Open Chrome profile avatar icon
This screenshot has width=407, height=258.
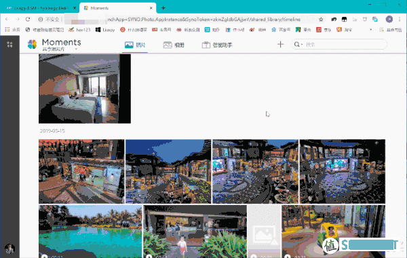[x=389, y=19]
